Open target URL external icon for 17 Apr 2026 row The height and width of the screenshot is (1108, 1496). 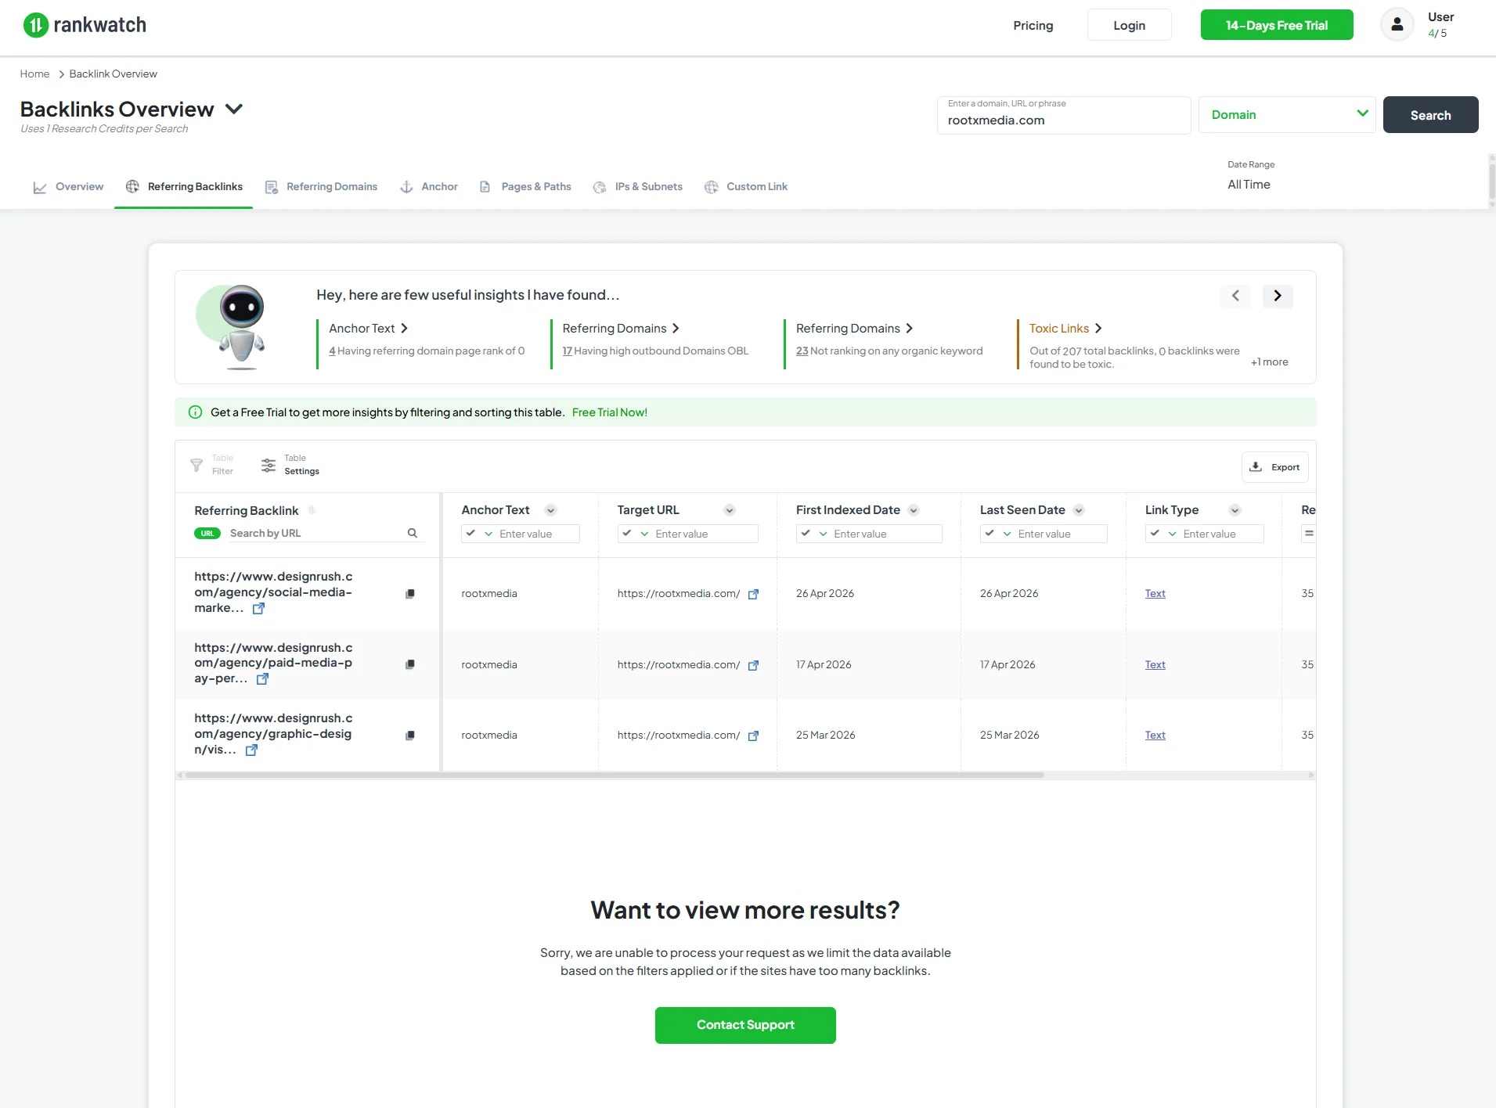point(753,665)
